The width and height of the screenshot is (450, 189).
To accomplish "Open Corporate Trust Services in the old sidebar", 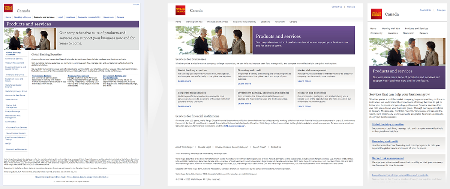I will tap(16, 128).
